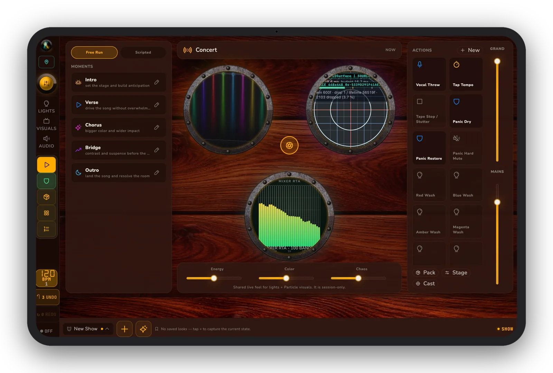Screen dimensions: 553x373
Task: Click the yellow play button in sidebar
Action: pyautogui.click(x=46, y=165)
